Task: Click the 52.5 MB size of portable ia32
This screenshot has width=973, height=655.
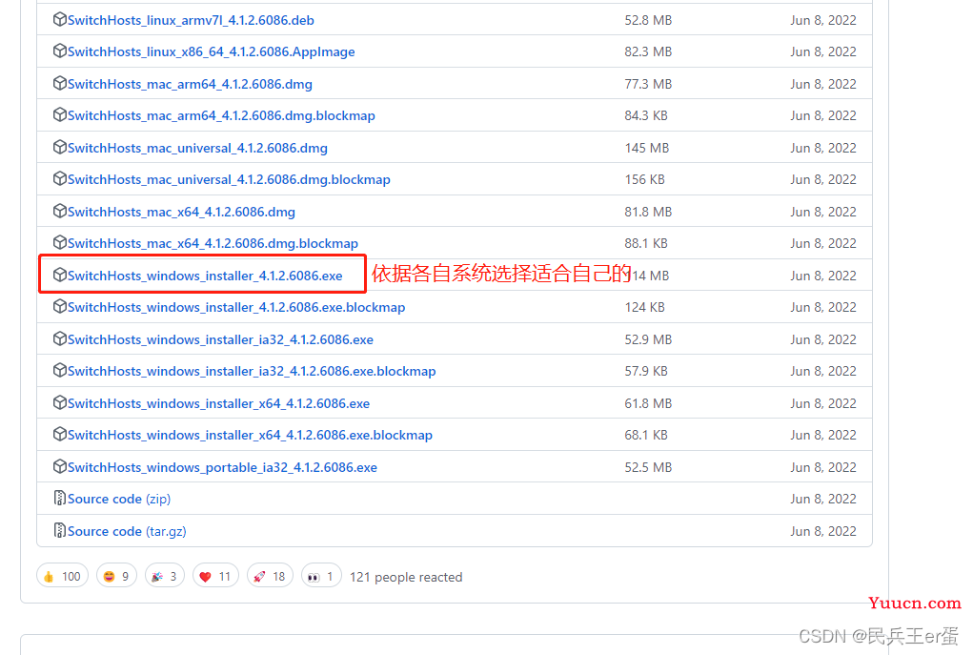Action: point(648,467)
